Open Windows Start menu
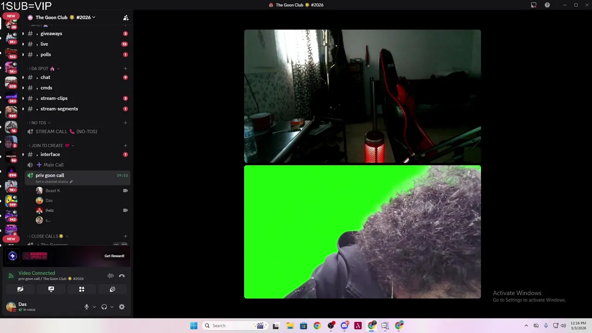 [194, 326]
